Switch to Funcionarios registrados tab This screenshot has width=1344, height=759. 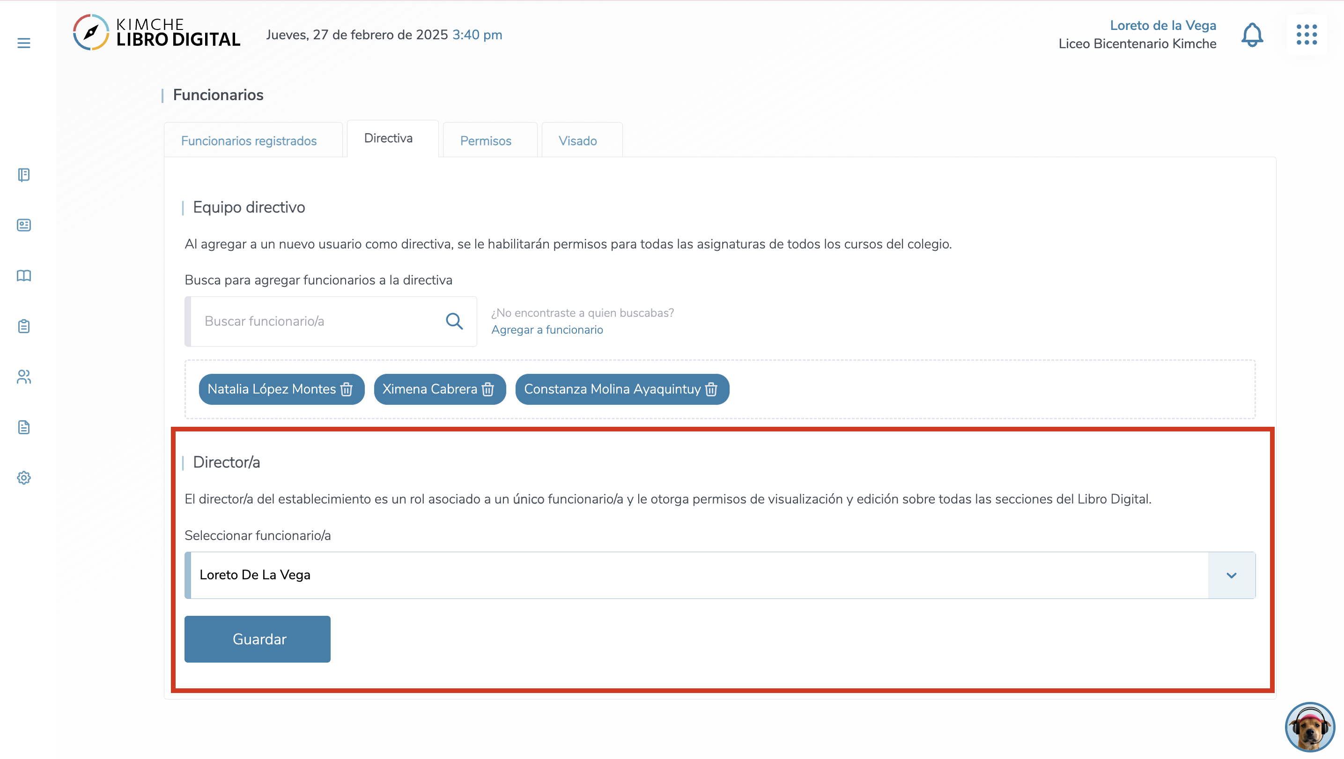coord(249,141)
